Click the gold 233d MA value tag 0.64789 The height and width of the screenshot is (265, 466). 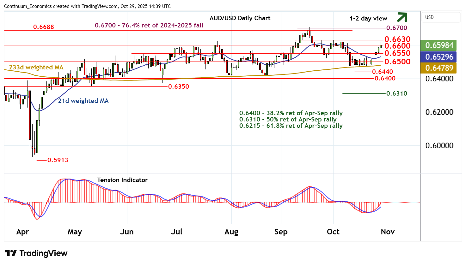coord(439,68)
